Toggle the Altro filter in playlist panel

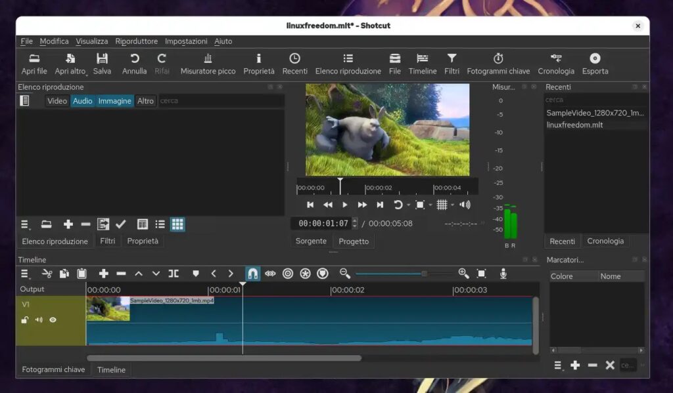click(145, 101)
